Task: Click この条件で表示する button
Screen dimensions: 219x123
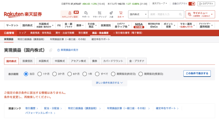Action: 197,73
